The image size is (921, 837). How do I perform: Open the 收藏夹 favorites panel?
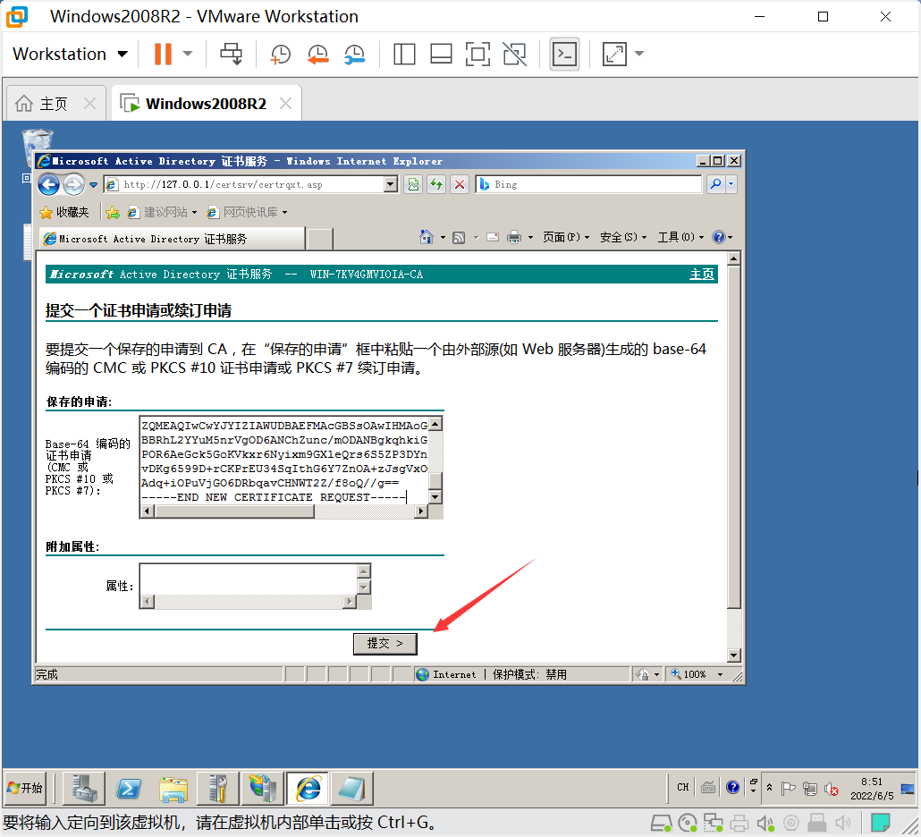(63, 212)
